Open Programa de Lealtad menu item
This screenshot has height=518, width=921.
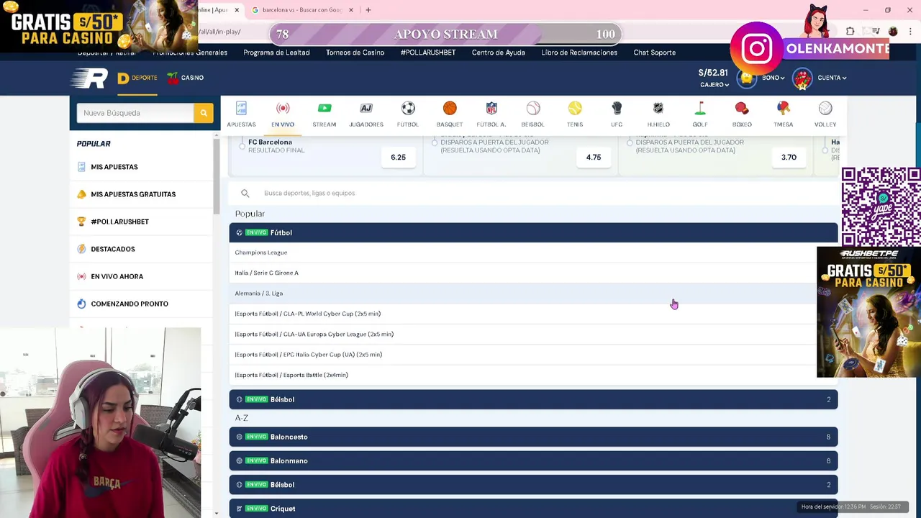tap(276, 53)
